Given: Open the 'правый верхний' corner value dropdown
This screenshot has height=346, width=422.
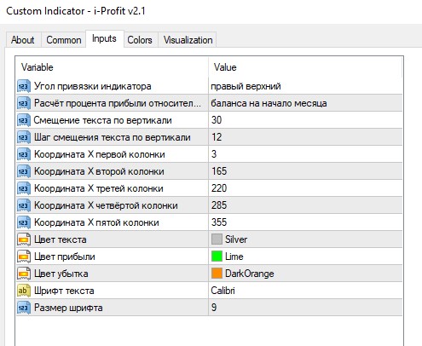Looking at the screenshot, I should tap(305, 86).
